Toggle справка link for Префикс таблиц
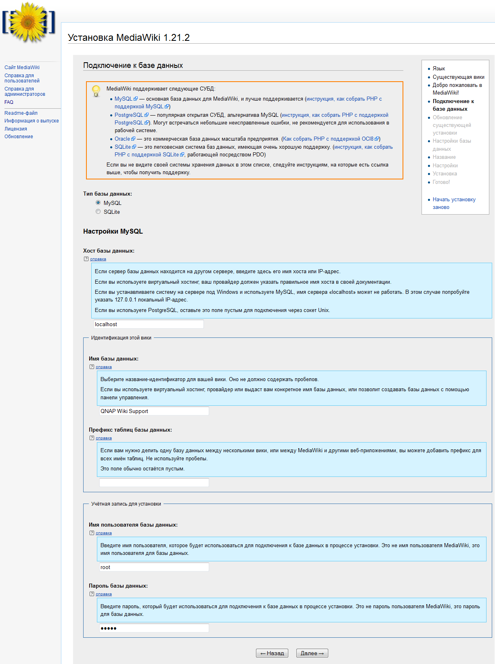 click(104, 438)
